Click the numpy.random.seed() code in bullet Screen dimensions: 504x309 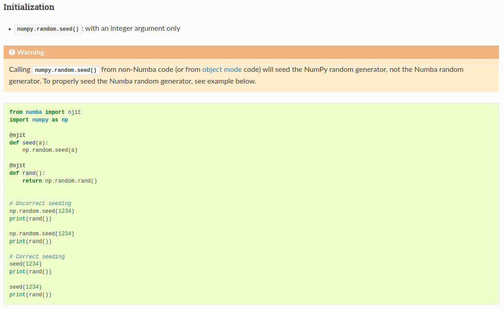click(x=48, y=29)
